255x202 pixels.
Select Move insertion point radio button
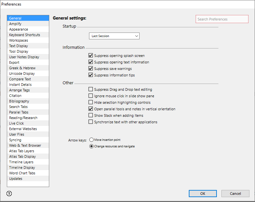coord(92,140)
